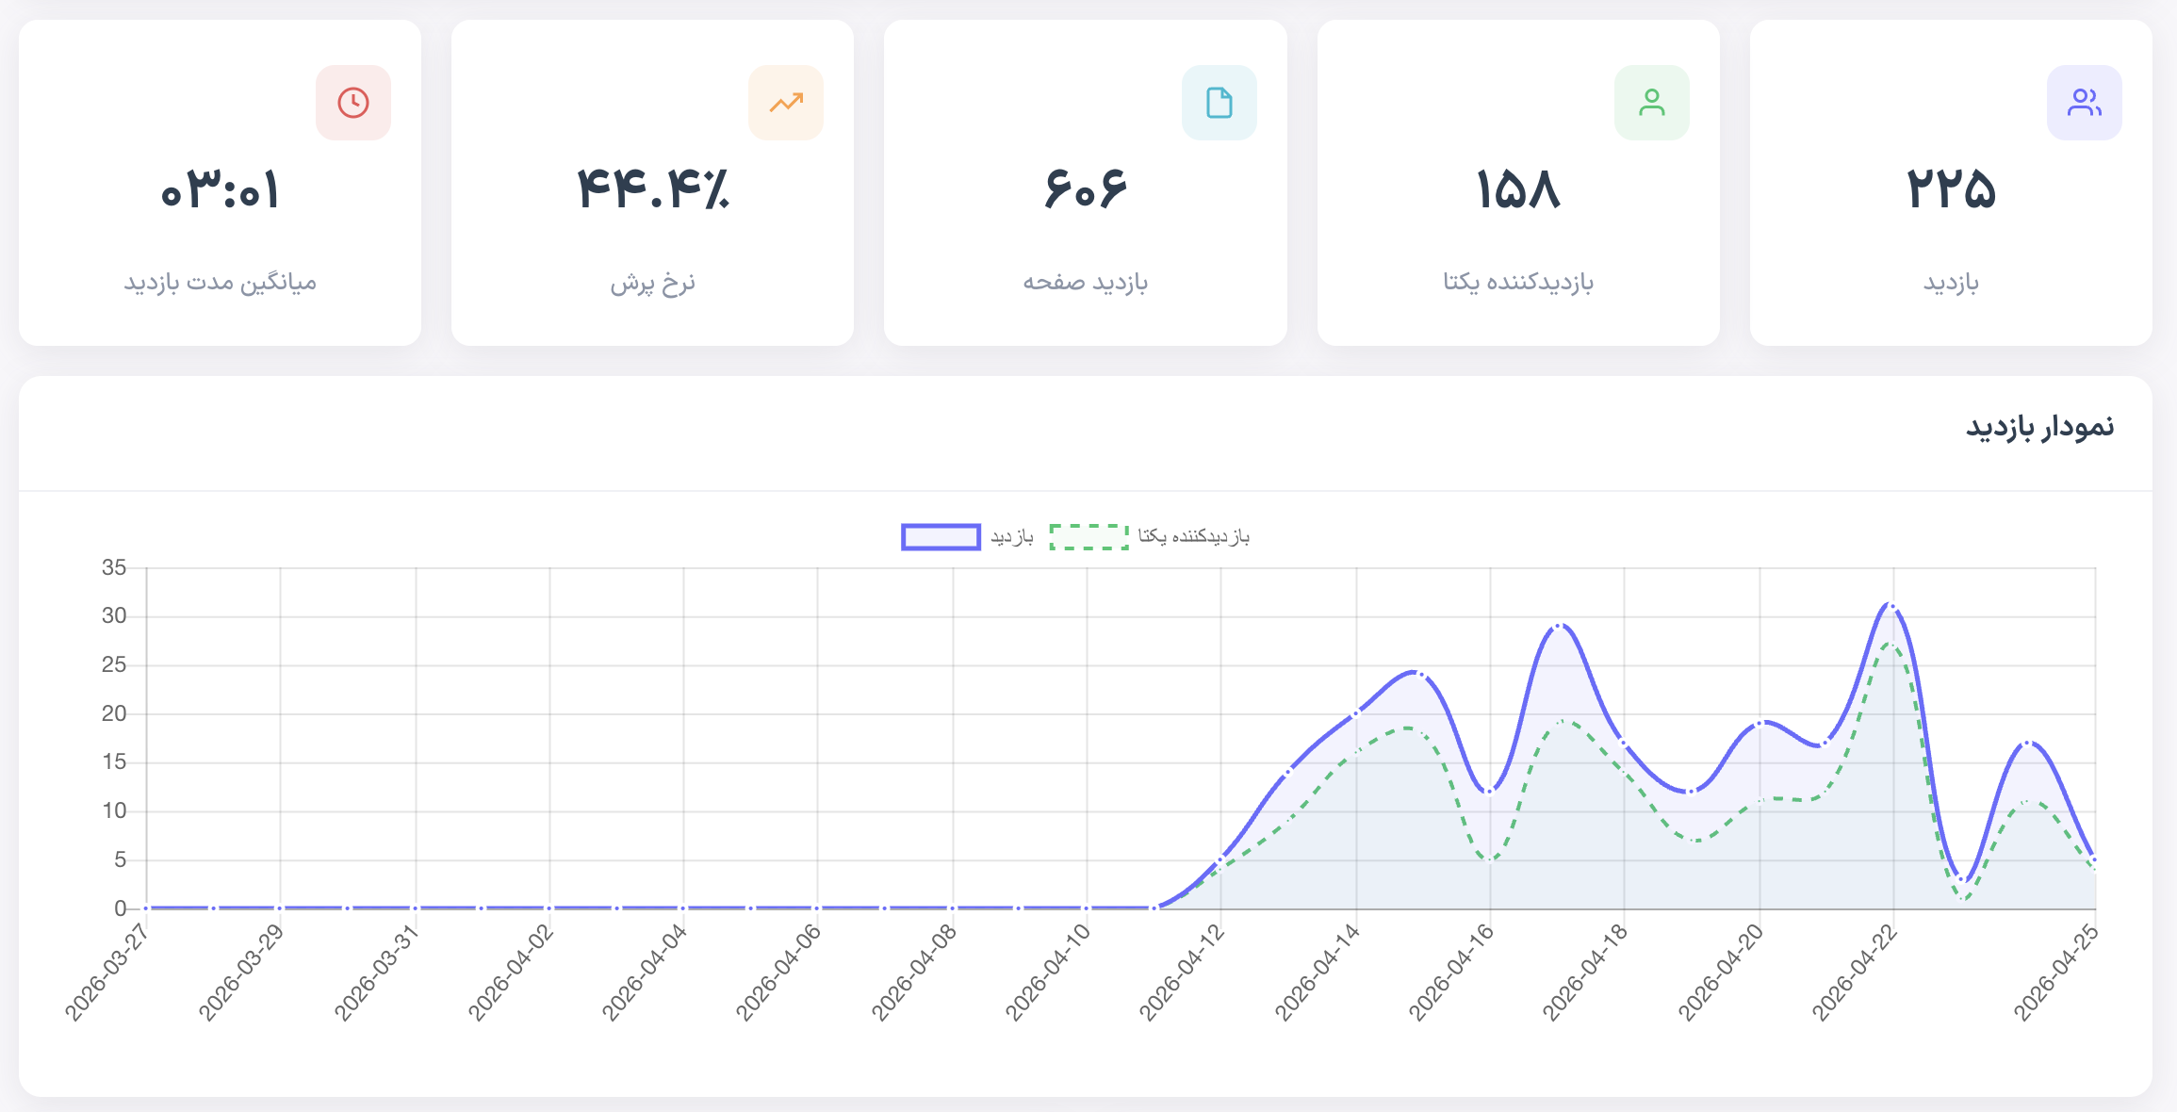Click the visits data point at 2026-04-16 dip

tap(1490, 792)
